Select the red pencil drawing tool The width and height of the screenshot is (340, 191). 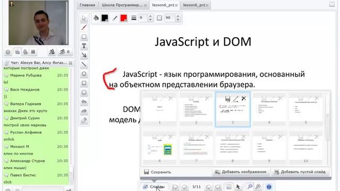tap(84, 27)
